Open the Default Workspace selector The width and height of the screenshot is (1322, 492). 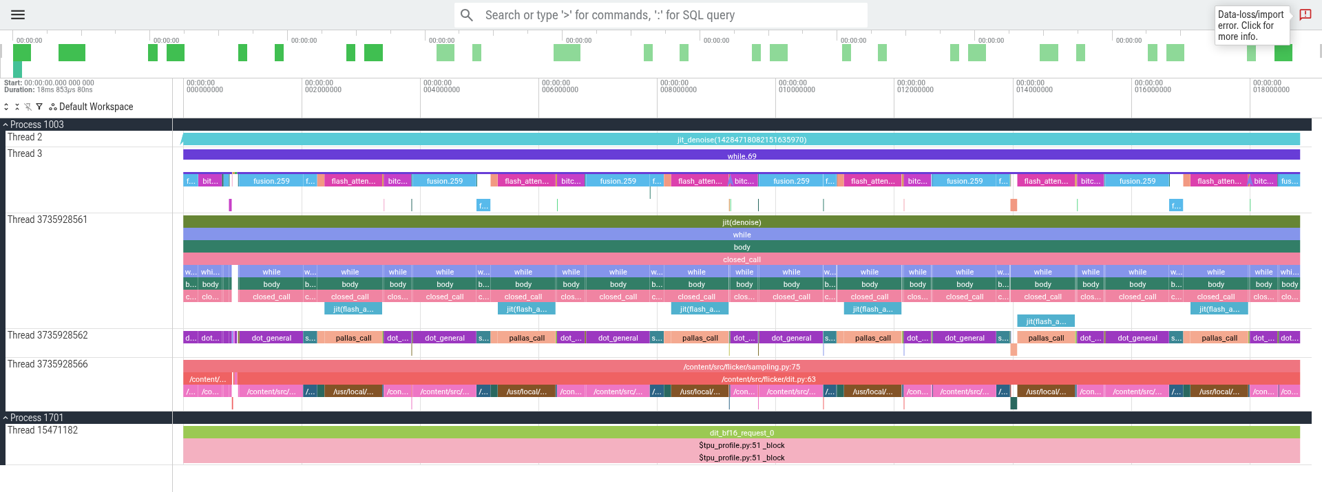click(x=96, y=107)
